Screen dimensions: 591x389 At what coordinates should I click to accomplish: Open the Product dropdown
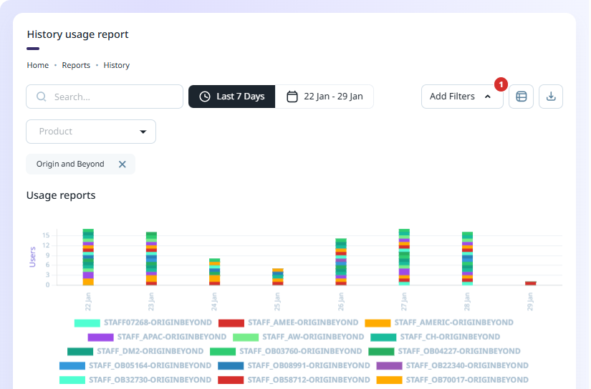click(91, 132)
